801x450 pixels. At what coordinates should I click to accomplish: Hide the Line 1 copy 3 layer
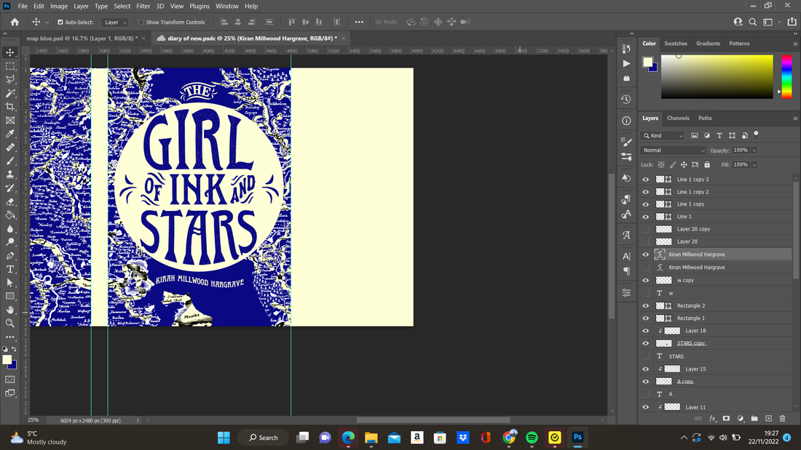(x=646, y=180)
